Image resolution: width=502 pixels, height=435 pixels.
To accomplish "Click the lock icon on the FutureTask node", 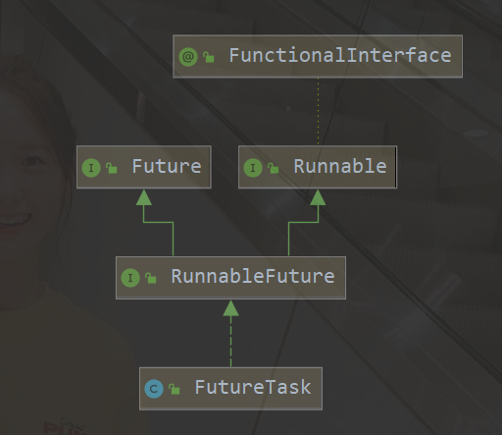I will tap(175, 389).
